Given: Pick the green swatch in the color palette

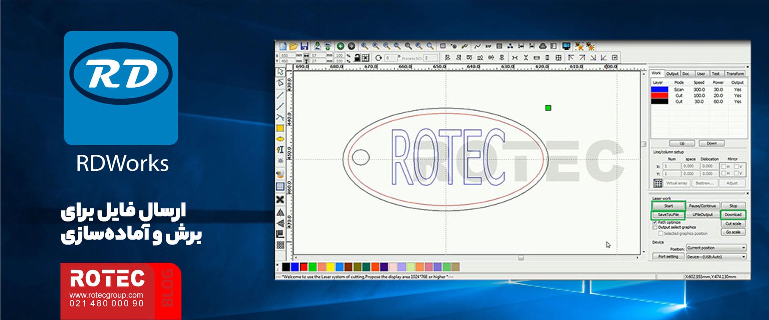Looking at the screenshot, I should 313,267.
